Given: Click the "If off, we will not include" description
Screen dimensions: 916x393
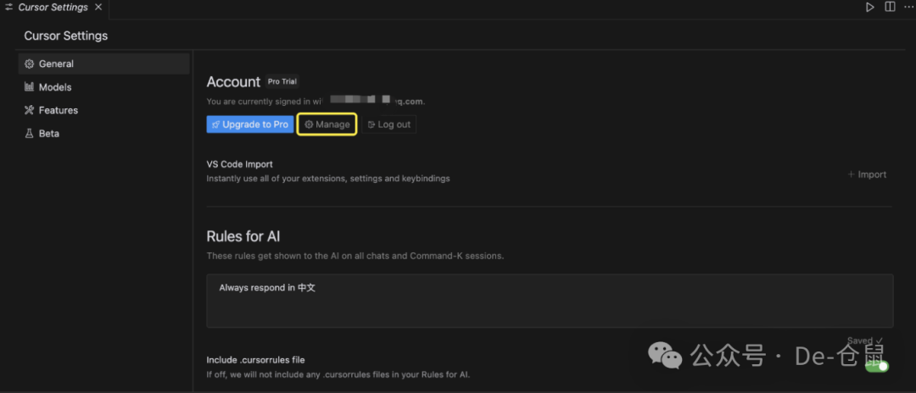Looking at the screenshot, I should 338,374.
